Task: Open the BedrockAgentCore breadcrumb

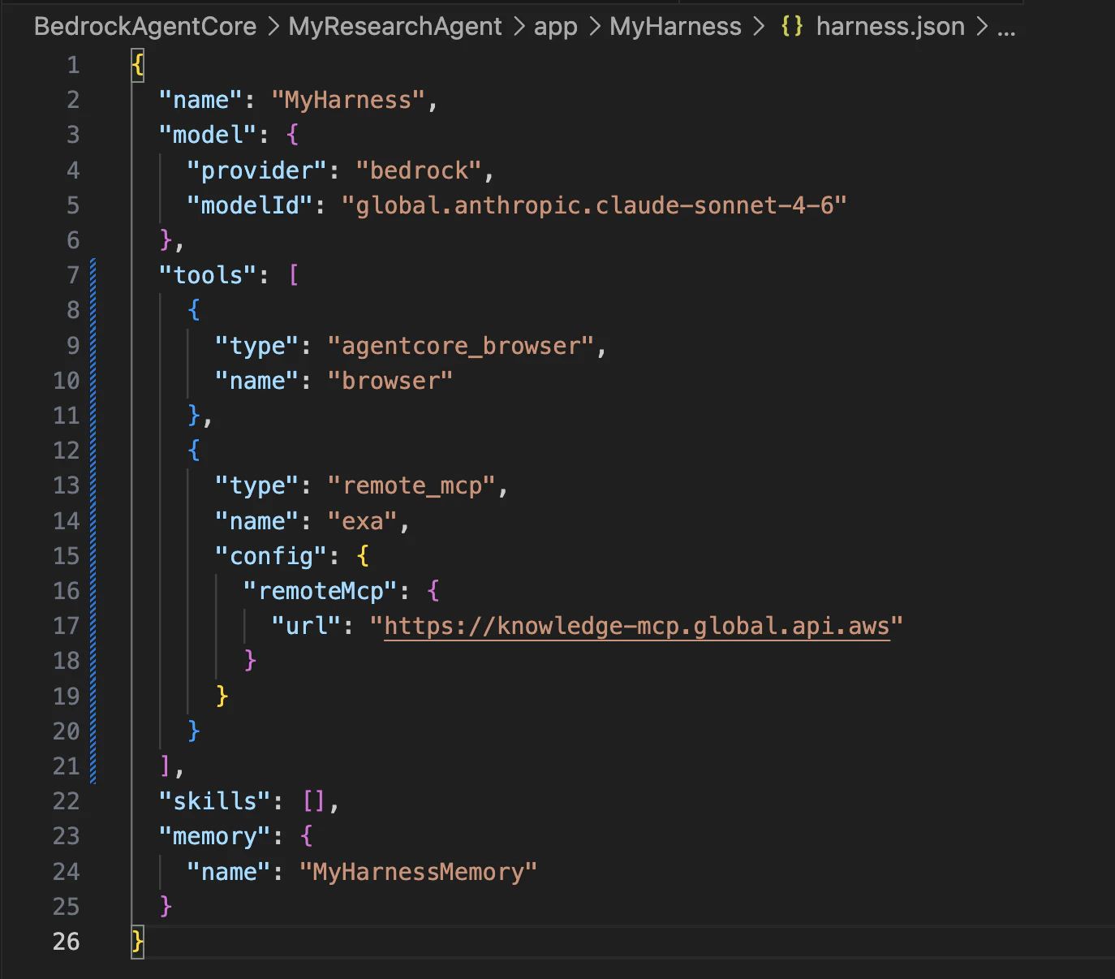Action: coord(145,27)
